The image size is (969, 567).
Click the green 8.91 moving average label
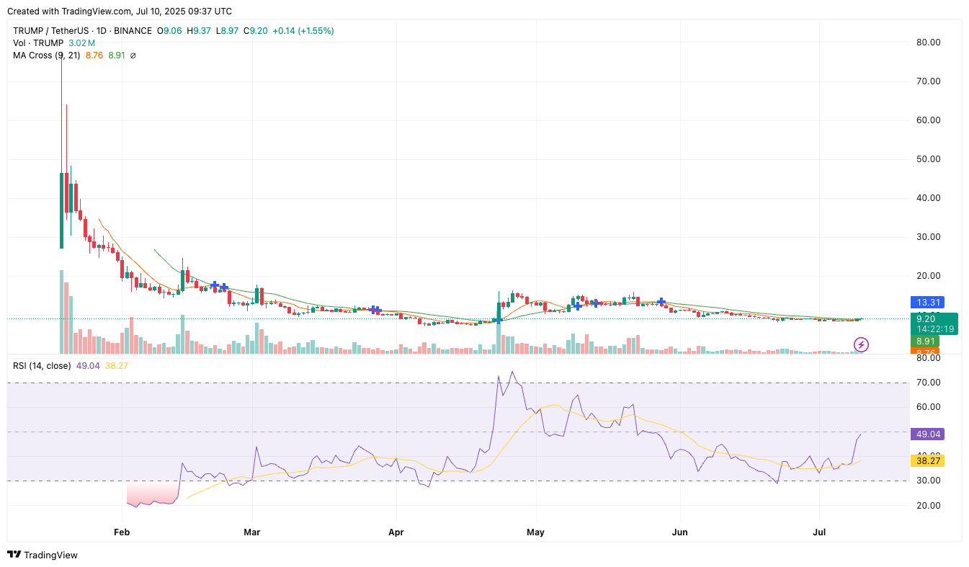926,341
